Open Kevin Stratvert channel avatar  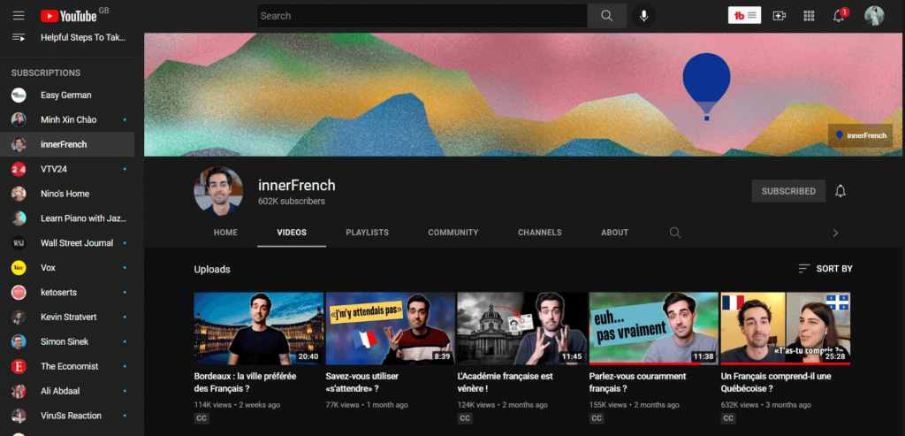[x=19, y=317]
